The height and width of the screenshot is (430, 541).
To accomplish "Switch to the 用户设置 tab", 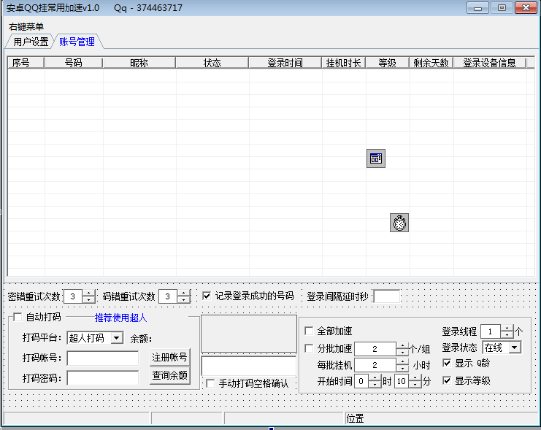I will click(x=31, y=42).
